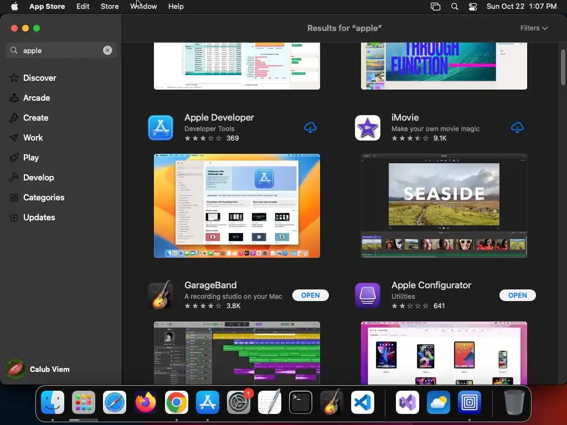Image resolution: width=567 pixels, height=425 pixels.
Task: Open the GarageBand title link
Action: (210, 285)
